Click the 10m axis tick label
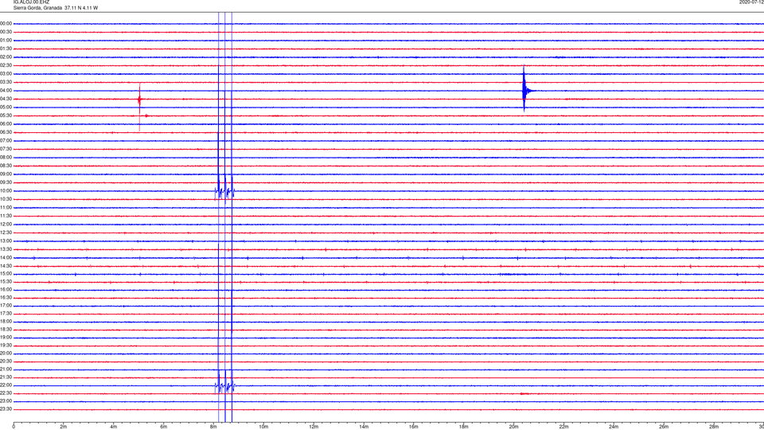Screen dimensions: 764x430 click(263, 427)
